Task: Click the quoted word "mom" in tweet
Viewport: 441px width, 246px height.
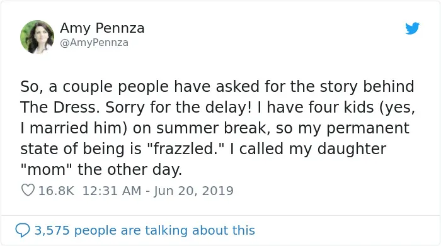Action: [47, 170]
